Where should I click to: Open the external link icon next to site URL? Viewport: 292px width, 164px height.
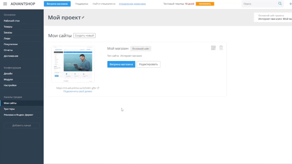click(x=98, y=88)
